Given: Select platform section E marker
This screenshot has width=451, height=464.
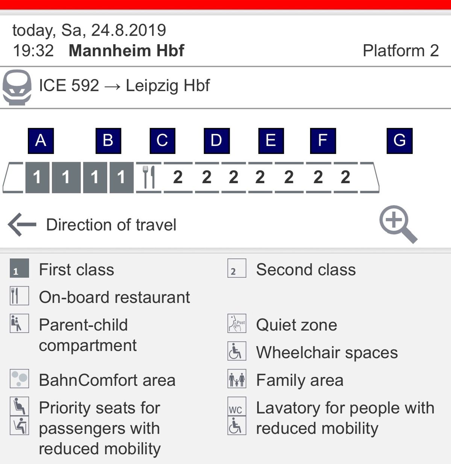Looking at the screenshot, I should pos(271,141).
